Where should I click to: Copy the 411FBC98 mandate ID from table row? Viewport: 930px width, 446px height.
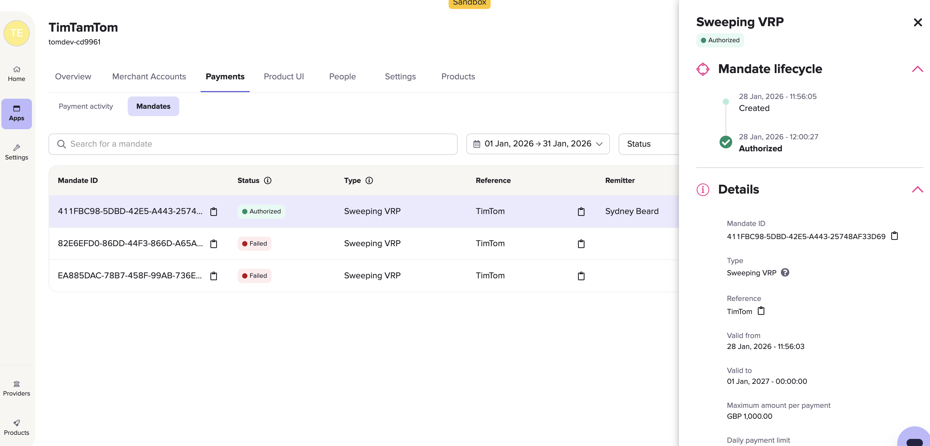(x=214, y=211)
